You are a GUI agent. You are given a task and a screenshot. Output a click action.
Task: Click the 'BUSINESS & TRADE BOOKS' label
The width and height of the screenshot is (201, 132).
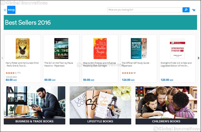point(35,121)
